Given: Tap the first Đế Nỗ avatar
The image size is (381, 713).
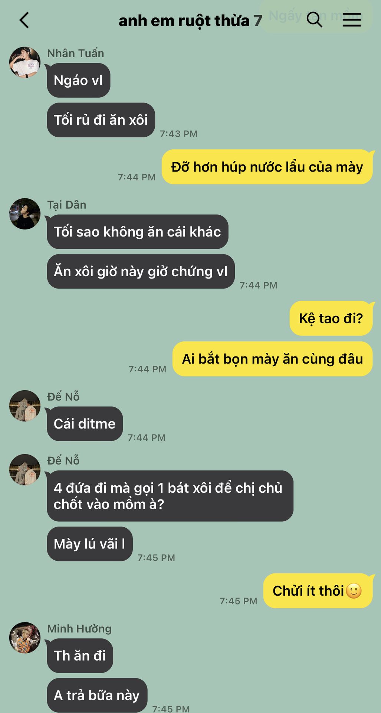Looking at the screenshot, I should click(x=25, y=406).
